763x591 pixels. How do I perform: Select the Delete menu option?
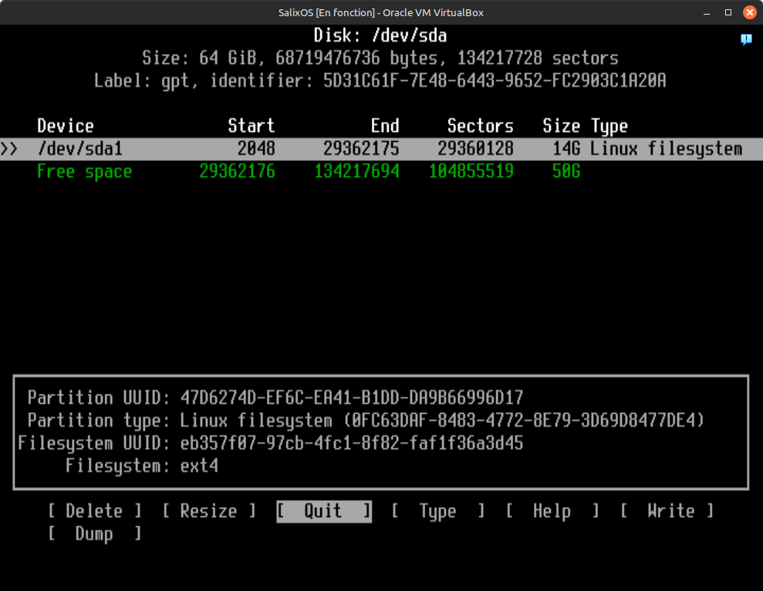(x=94, y=511)
